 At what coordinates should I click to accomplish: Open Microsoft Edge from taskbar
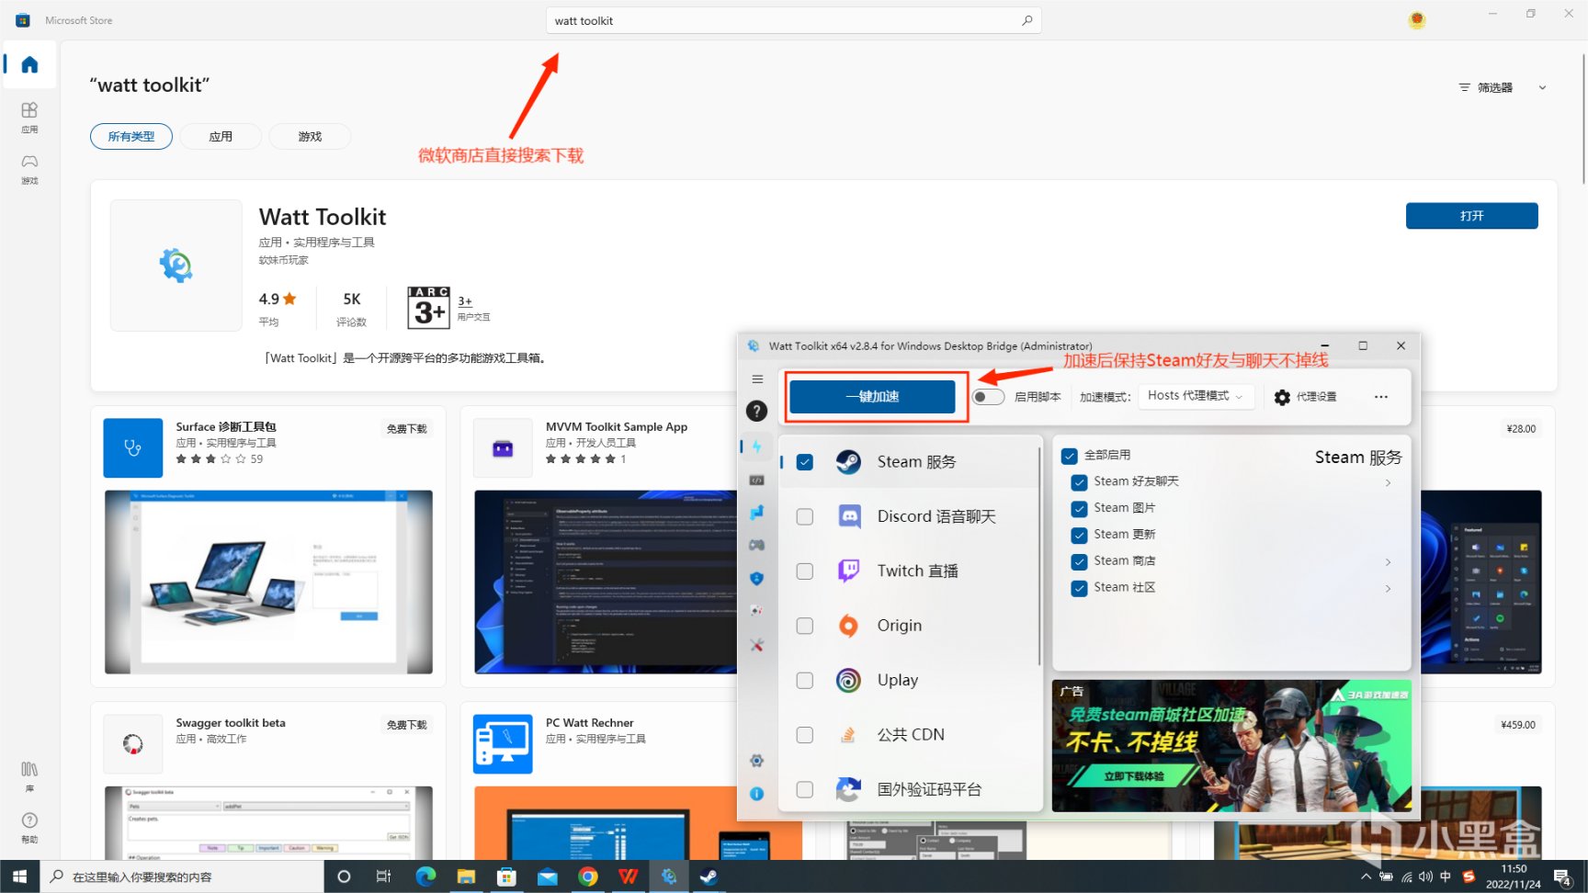pyautogui.click(x=425, y=876)
